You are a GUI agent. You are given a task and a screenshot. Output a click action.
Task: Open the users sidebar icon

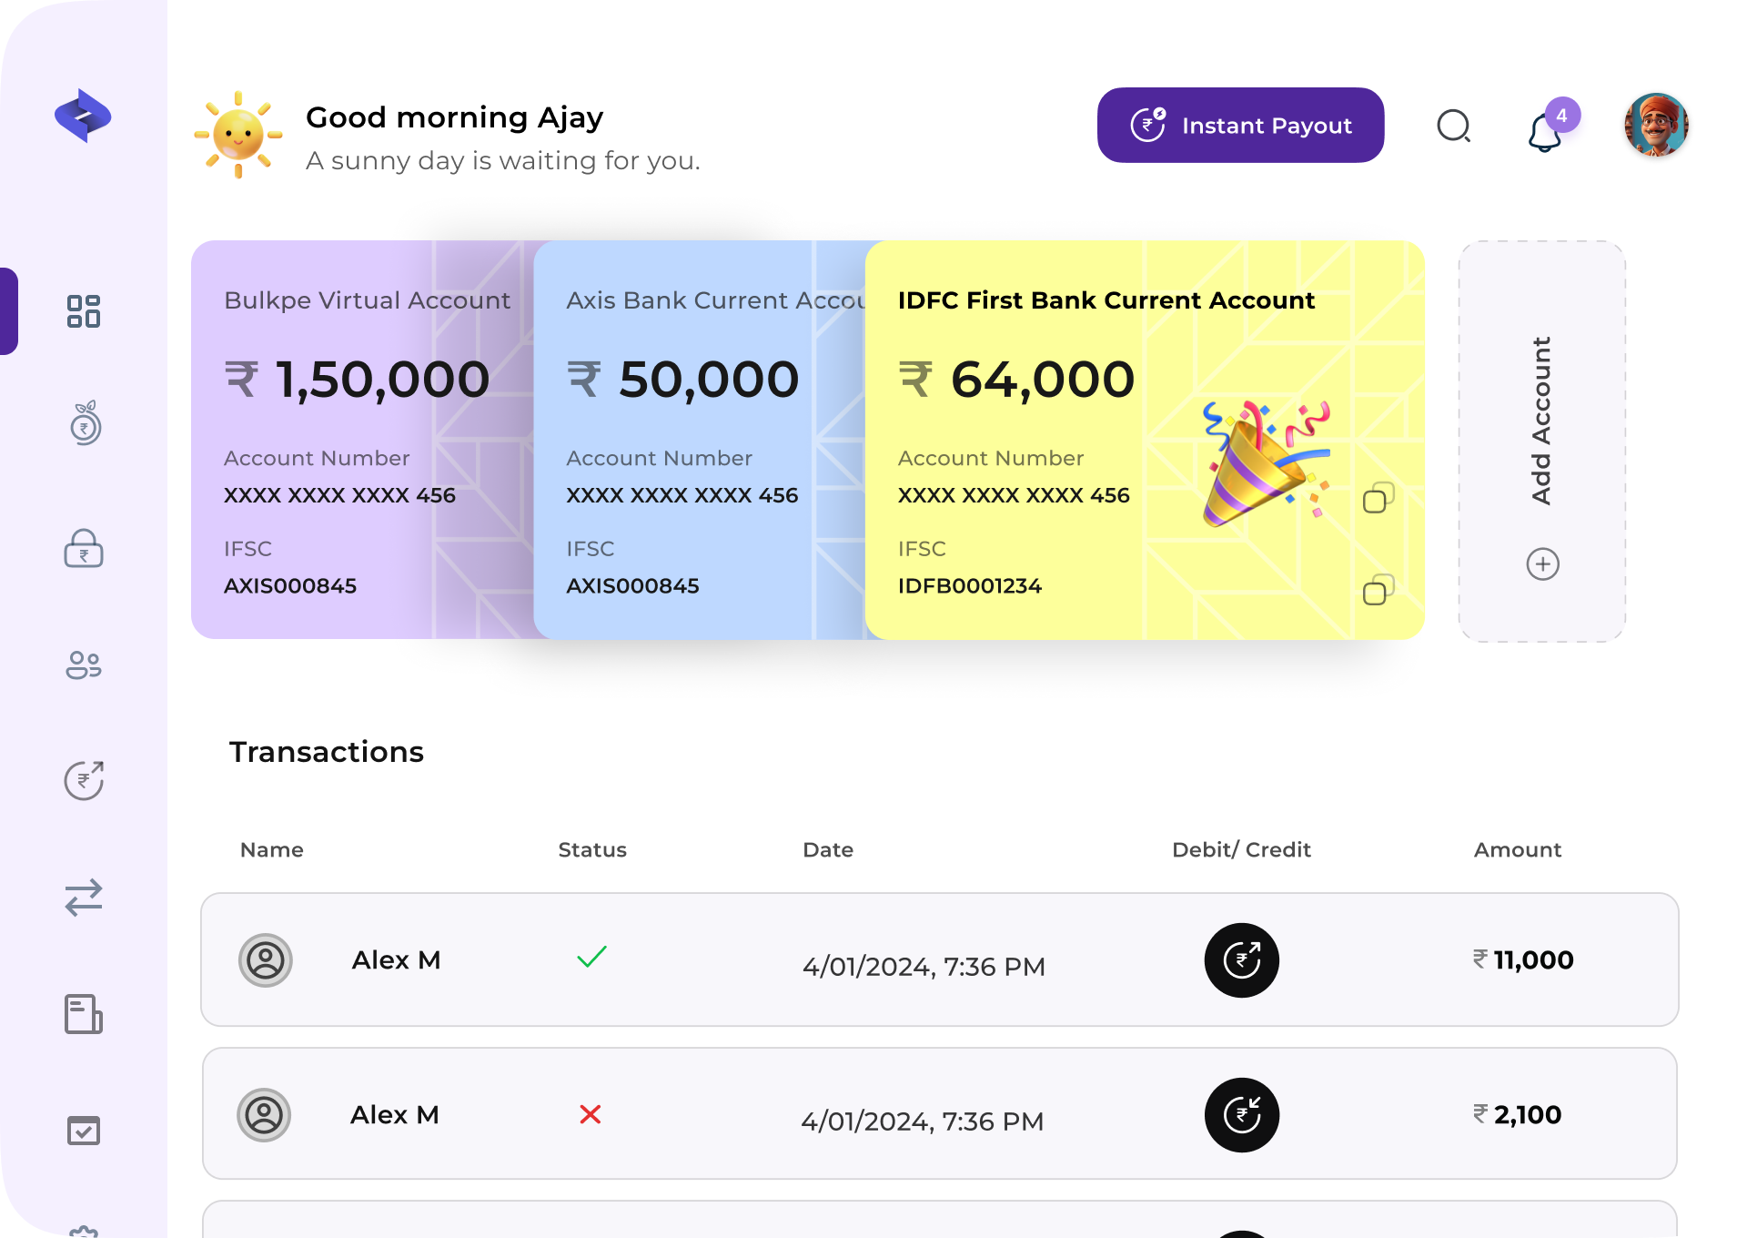tap(84, 665)
